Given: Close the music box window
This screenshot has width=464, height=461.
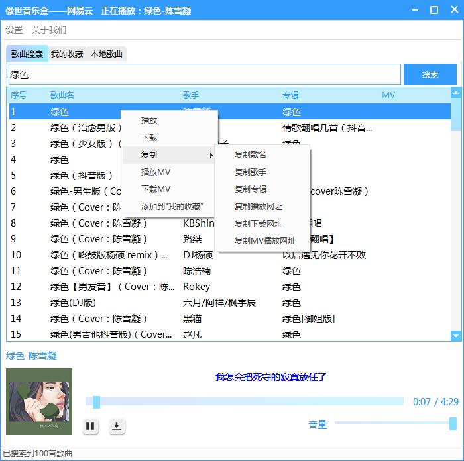Looking at the screenshot, I should coord(454,10).
